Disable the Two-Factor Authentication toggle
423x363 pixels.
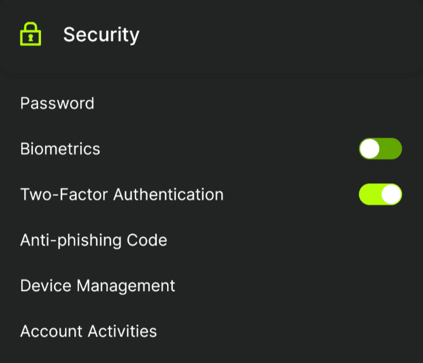point(380,194)
